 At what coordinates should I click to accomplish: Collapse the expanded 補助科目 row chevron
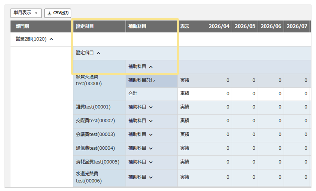tap(151, 67)
